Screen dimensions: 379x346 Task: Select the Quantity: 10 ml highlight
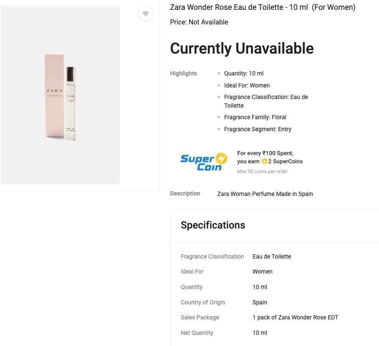pyautogui.click(x=244, y=73)
